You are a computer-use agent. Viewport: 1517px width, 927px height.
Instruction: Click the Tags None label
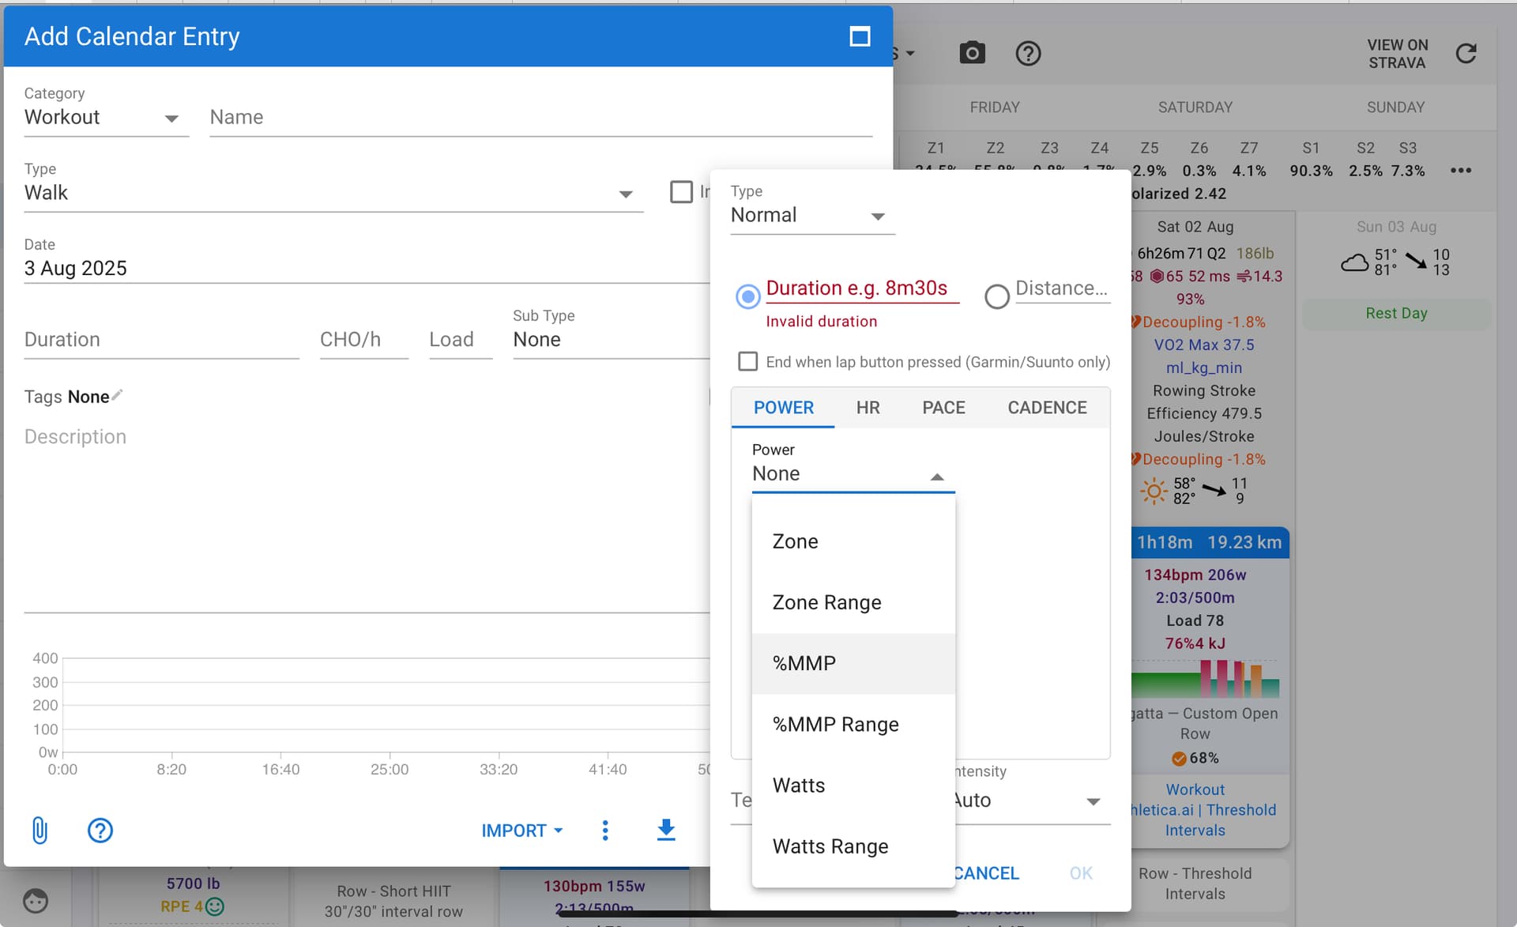click(66, 397)
